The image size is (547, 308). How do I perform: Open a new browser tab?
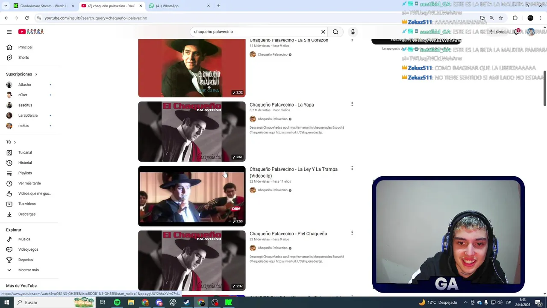218,6
